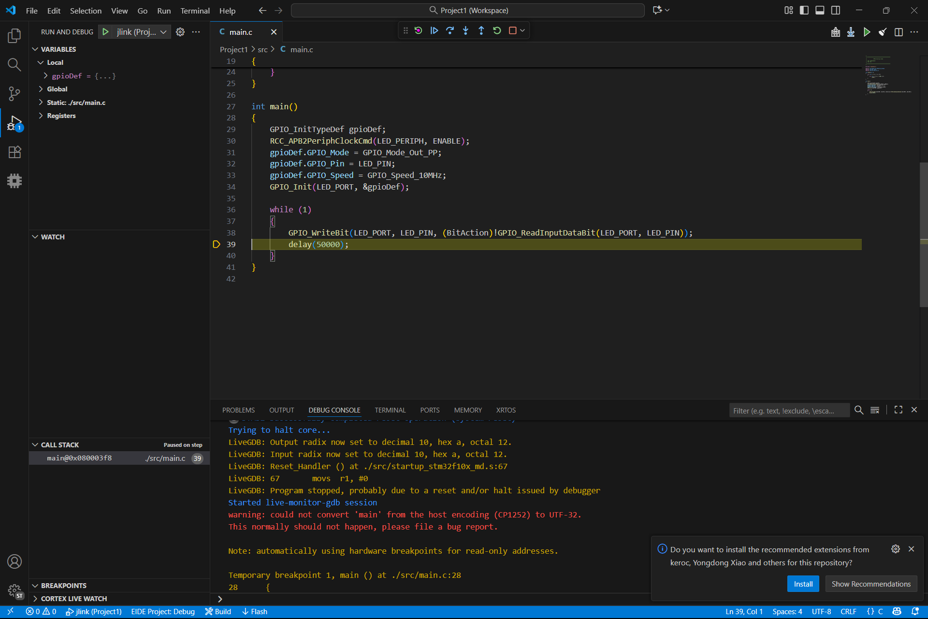Open Run and Debug more actions menu
The height and width of the screenshot is (619, 928).
(196, 32)
